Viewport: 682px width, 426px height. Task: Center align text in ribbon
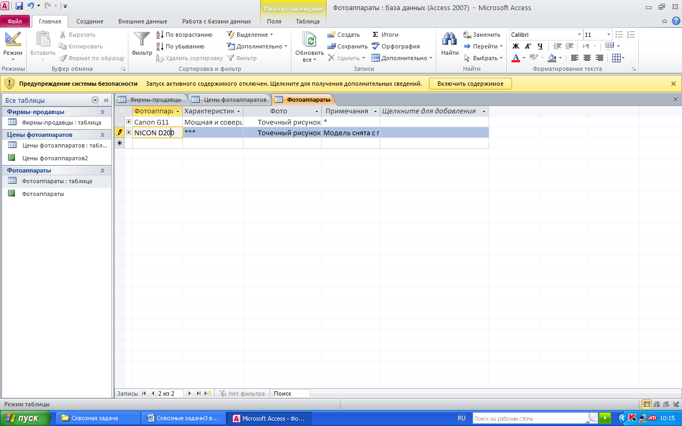click(587, 58)
